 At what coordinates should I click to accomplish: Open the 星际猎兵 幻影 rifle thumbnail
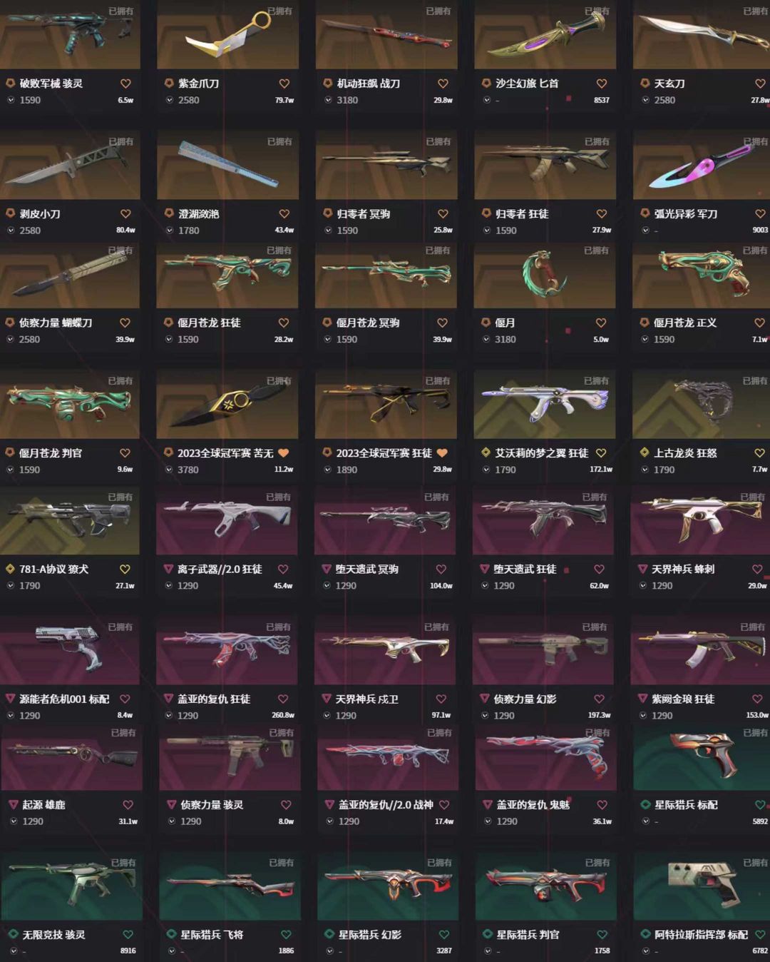coord(388,886)
